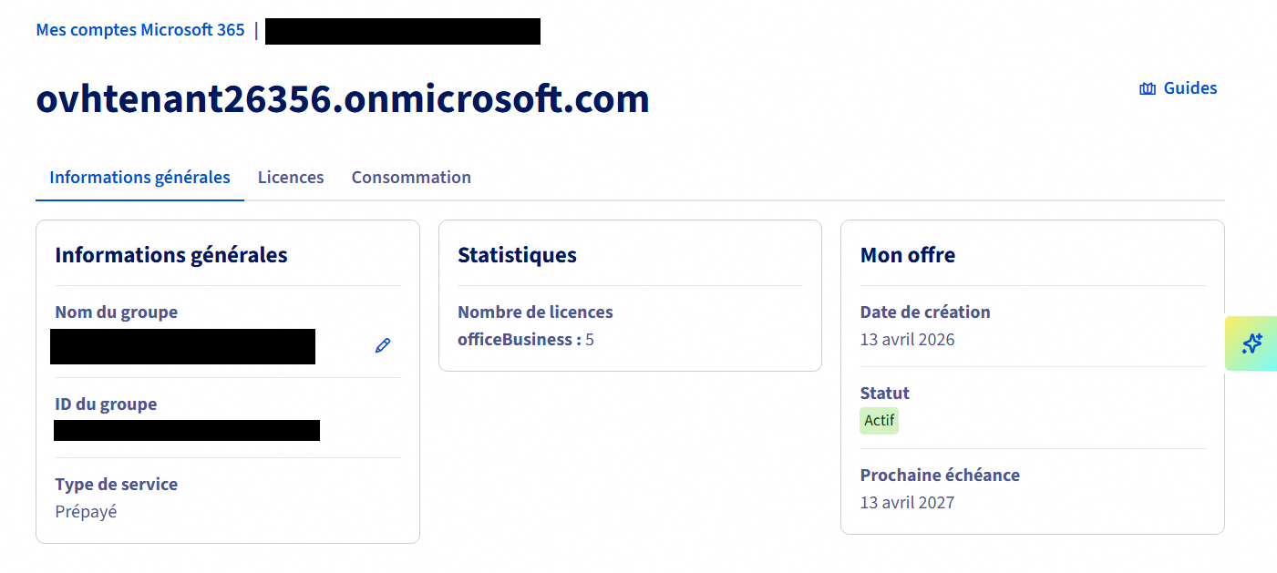Go back to Mes comptes Microsoft 365

[140, 30]
